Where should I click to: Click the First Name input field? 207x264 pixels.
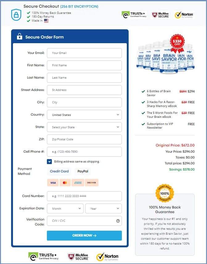(84, 65)
